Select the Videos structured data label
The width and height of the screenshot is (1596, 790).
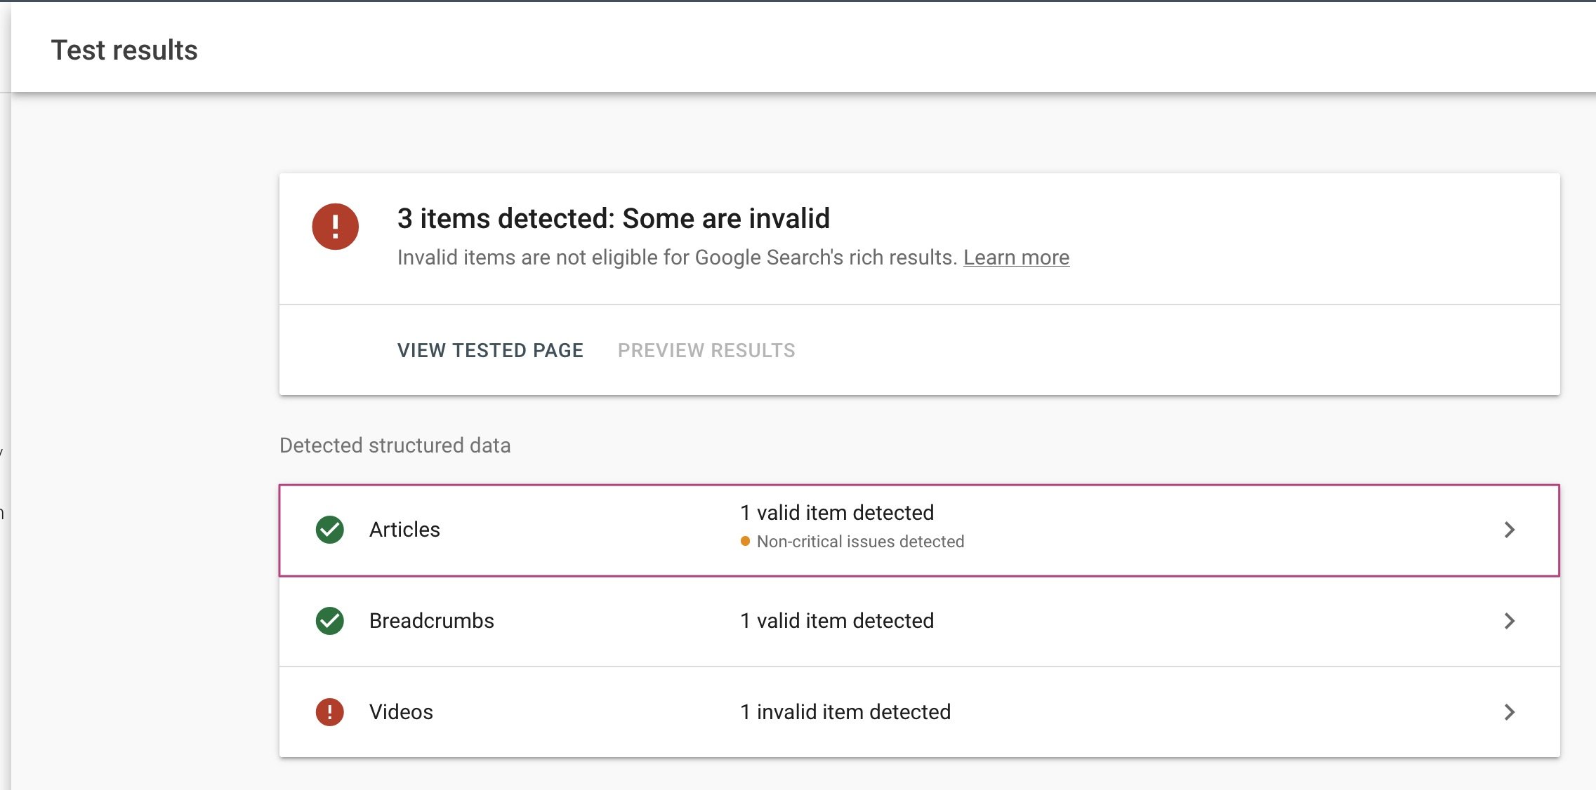pos(401,712)
